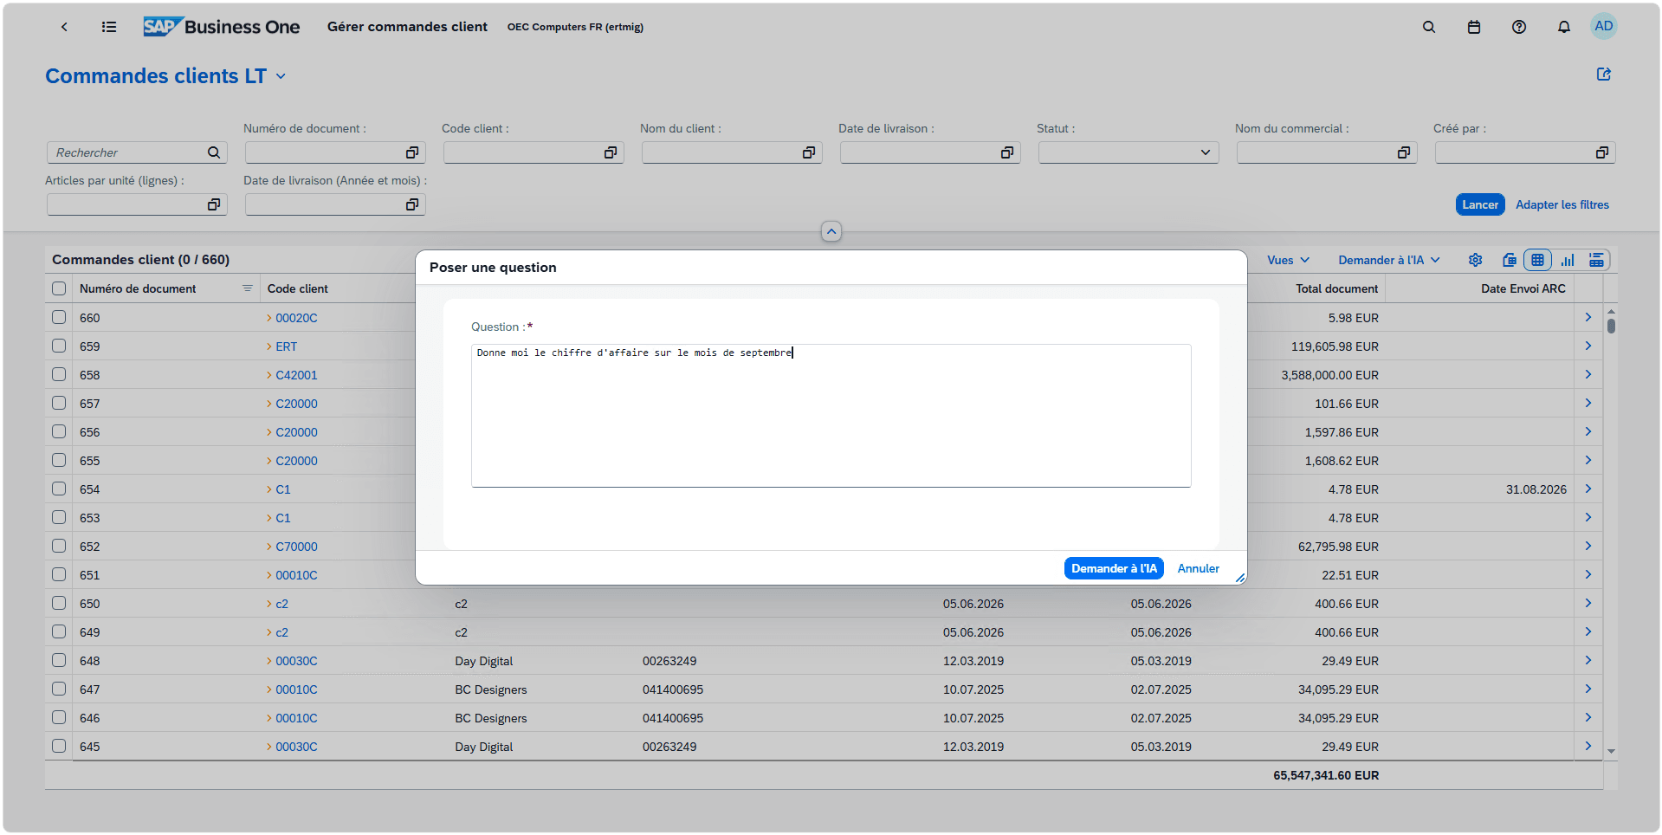The image size is (1662, 835).
Task: Open value help for Créé par filter
Action: click(1602, 152)
